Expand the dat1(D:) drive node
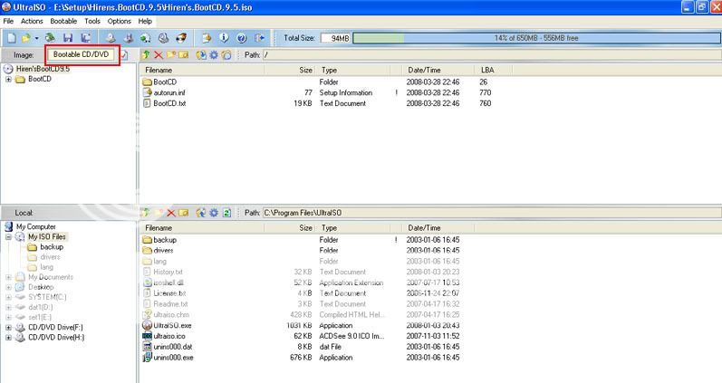Image resolution: width=722 pixels, height=383 pixels. coord(8,308)
